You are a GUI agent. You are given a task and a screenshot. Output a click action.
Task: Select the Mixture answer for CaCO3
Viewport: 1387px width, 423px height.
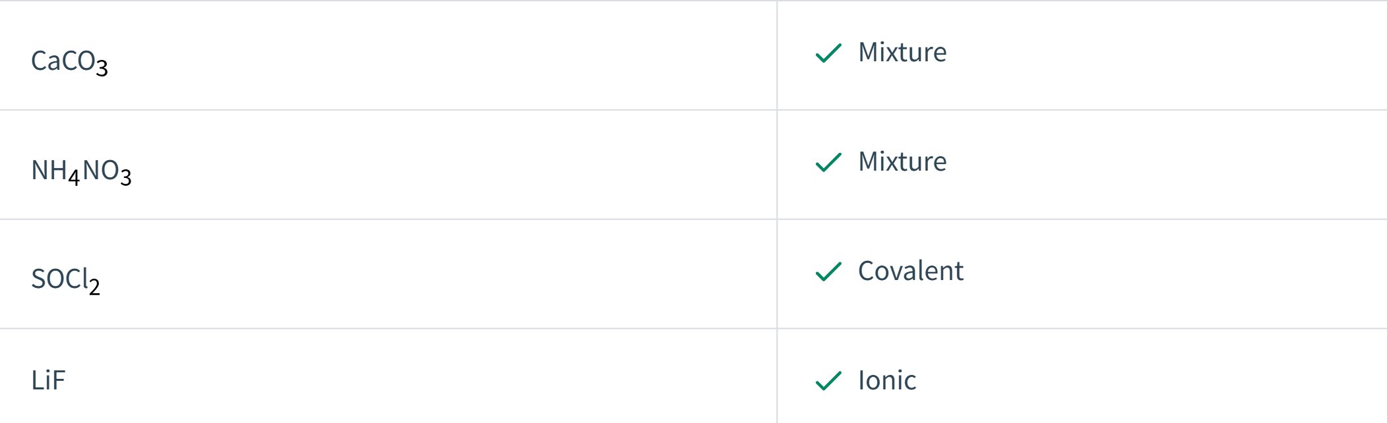[x=902, y=52]
